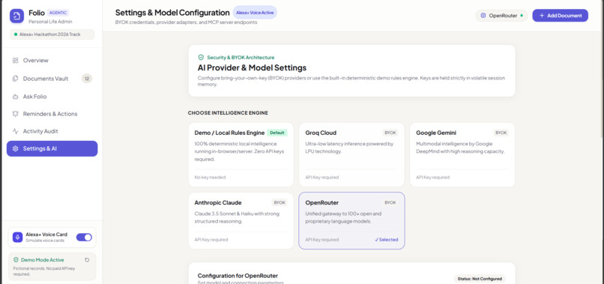Click the Add Document button
Image resolution: width=604 pixels, height=284 pixels.
coord(560,16)
